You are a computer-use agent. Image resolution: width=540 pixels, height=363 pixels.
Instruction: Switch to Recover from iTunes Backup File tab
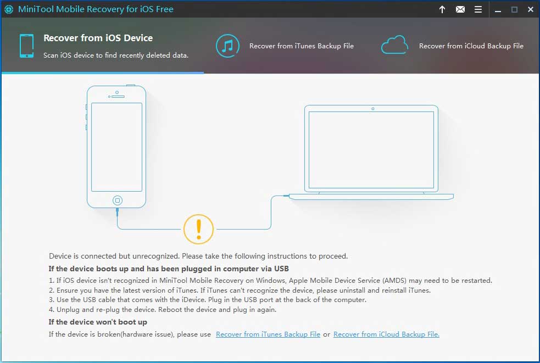pos(285,46)
